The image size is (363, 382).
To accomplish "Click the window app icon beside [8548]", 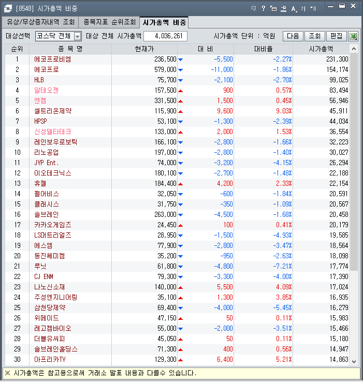I will click(8, 9).
